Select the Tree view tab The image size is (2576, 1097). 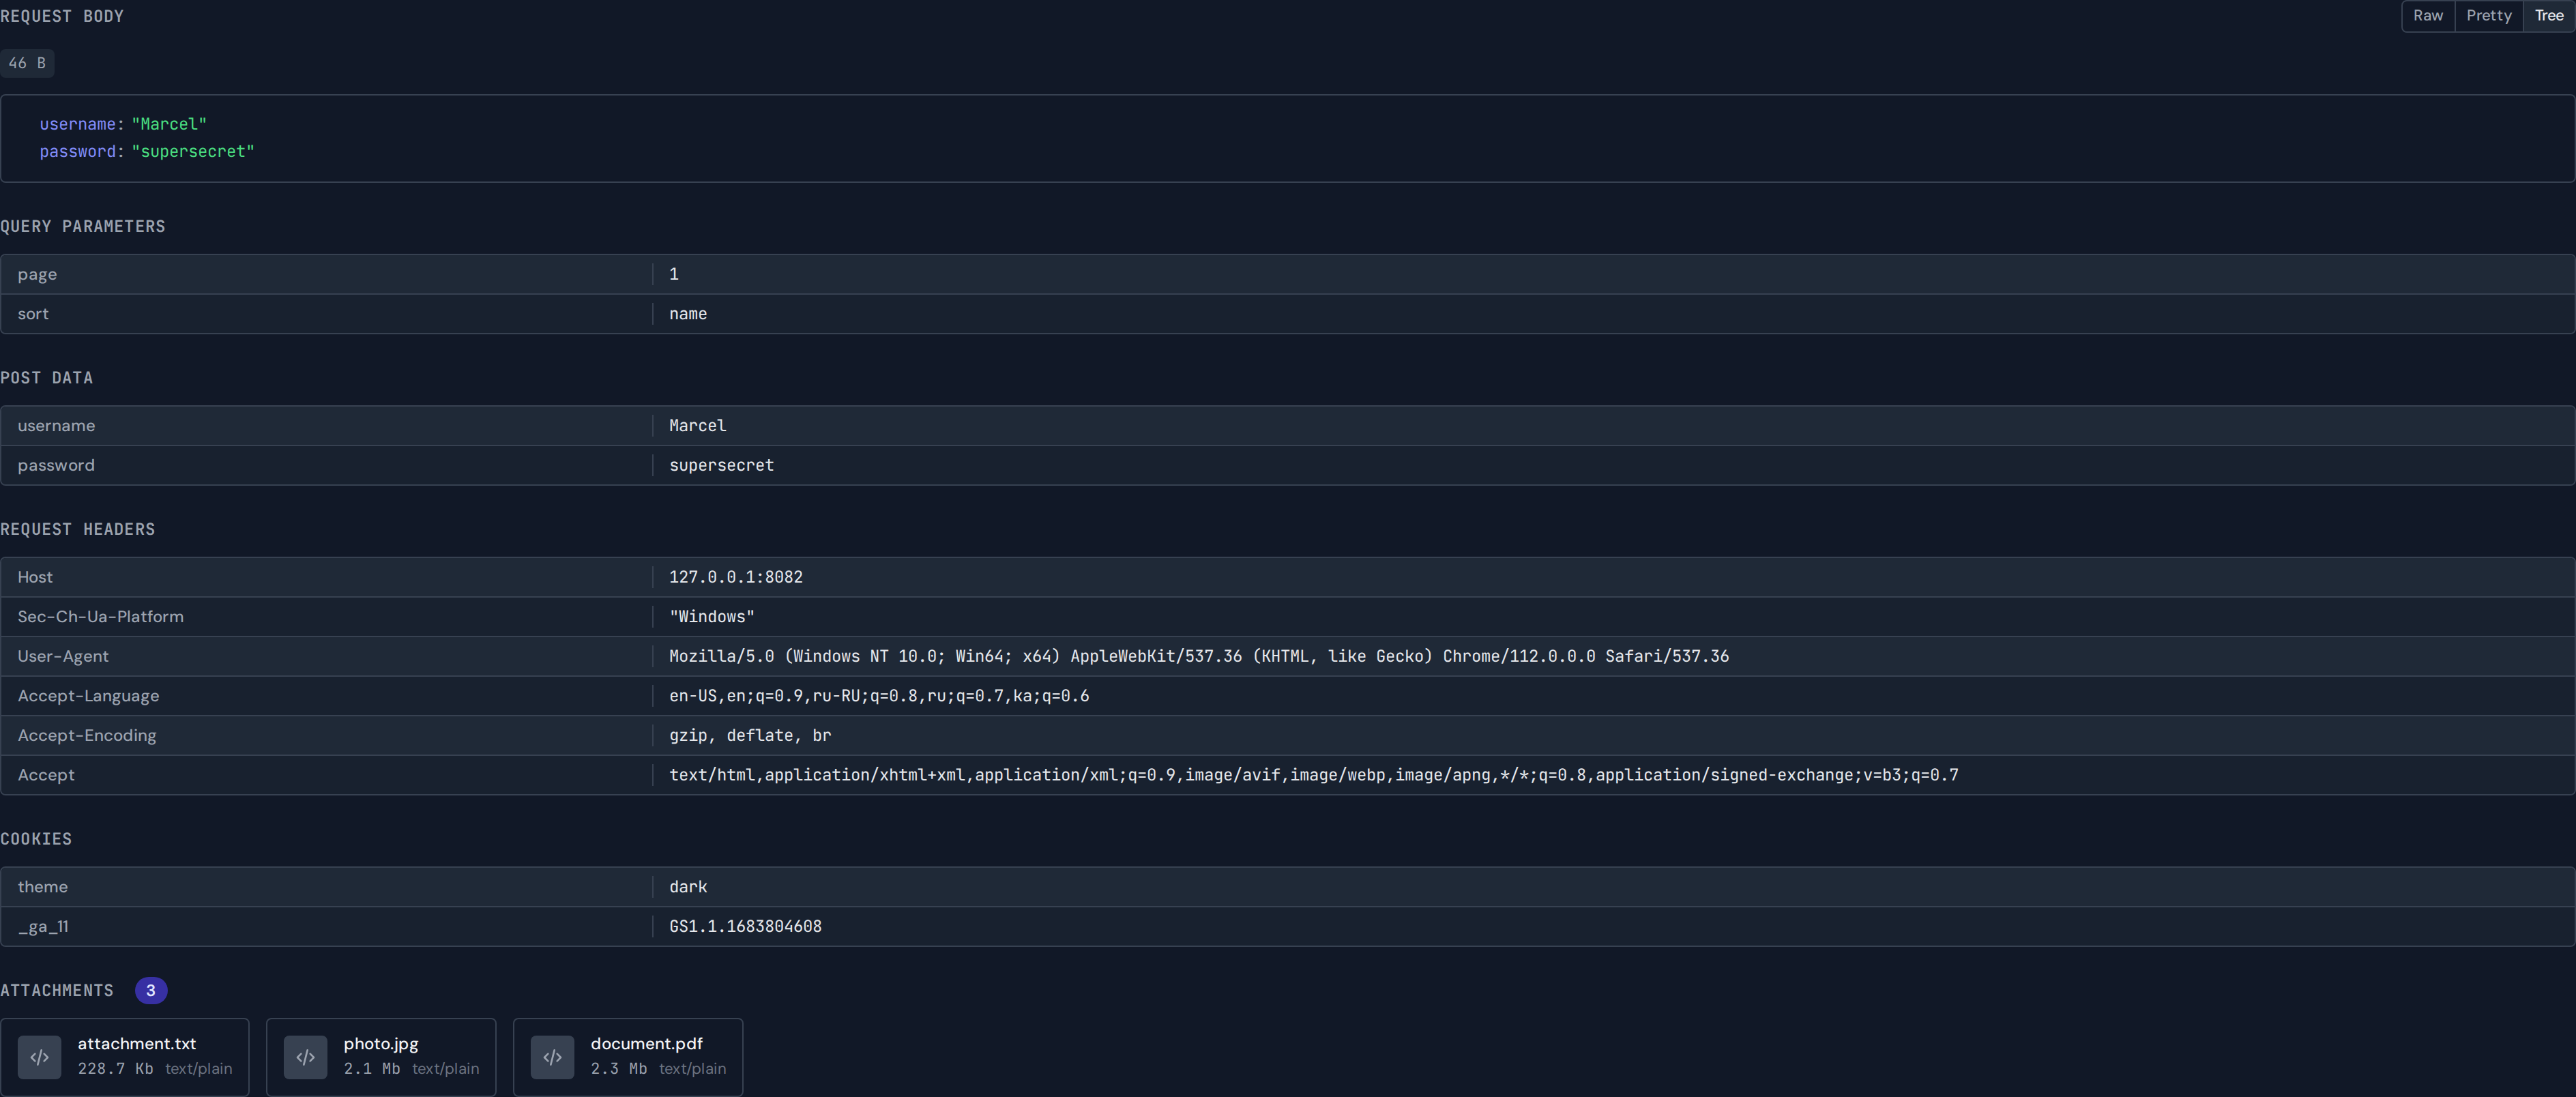(2548, 16)
